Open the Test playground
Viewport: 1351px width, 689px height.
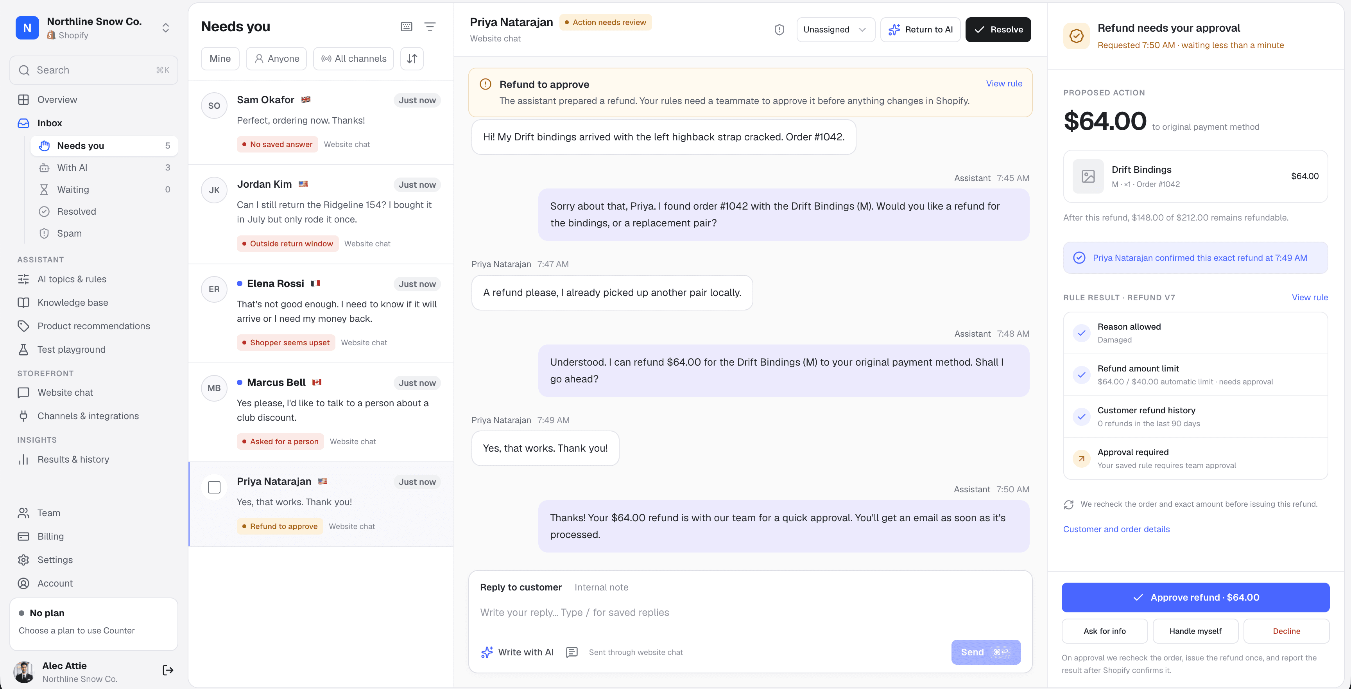click(x=94, y=350)
